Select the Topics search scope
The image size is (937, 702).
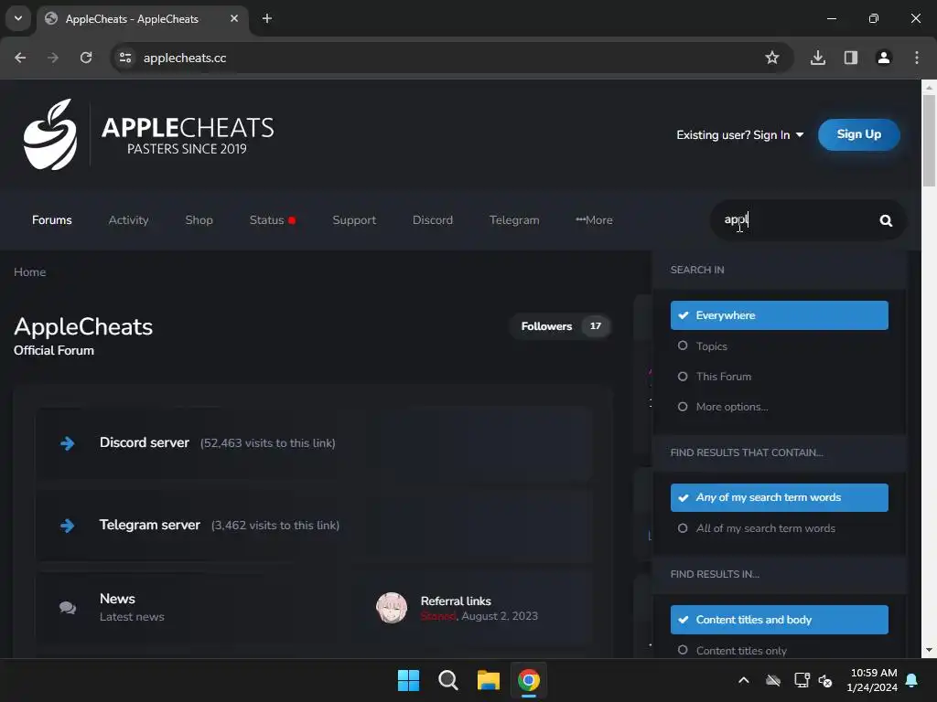780,346
